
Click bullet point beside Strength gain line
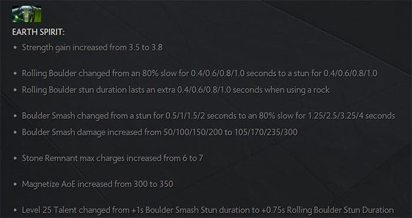(15, 48)
